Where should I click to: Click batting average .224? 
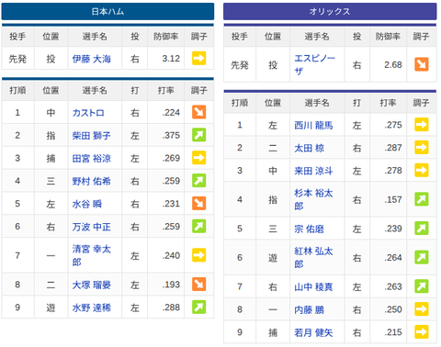click(171, 112)
